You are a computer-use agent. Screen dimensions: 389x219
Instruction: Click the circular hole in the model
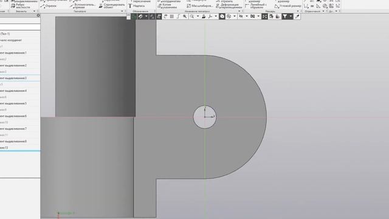205,117
